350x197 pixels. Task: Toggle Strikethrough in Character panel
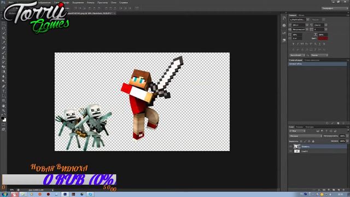[x=324, y=44]
